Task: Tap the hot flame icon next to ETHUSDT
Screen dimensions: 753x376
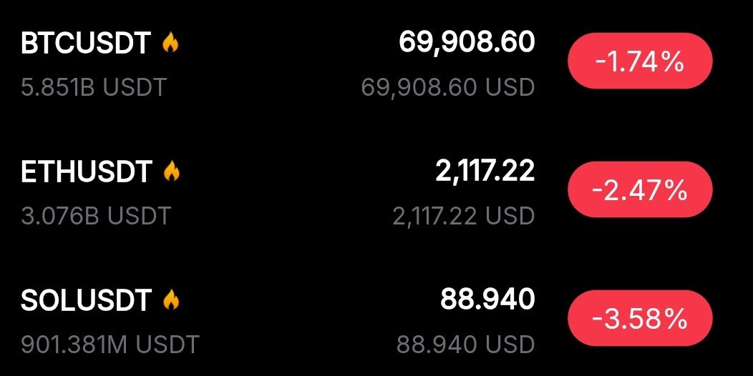Action: tap(171, 172)
